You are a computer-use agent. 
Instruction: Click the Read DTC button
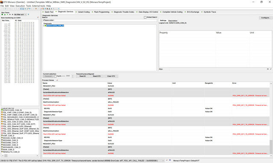[x=97, y=76]
